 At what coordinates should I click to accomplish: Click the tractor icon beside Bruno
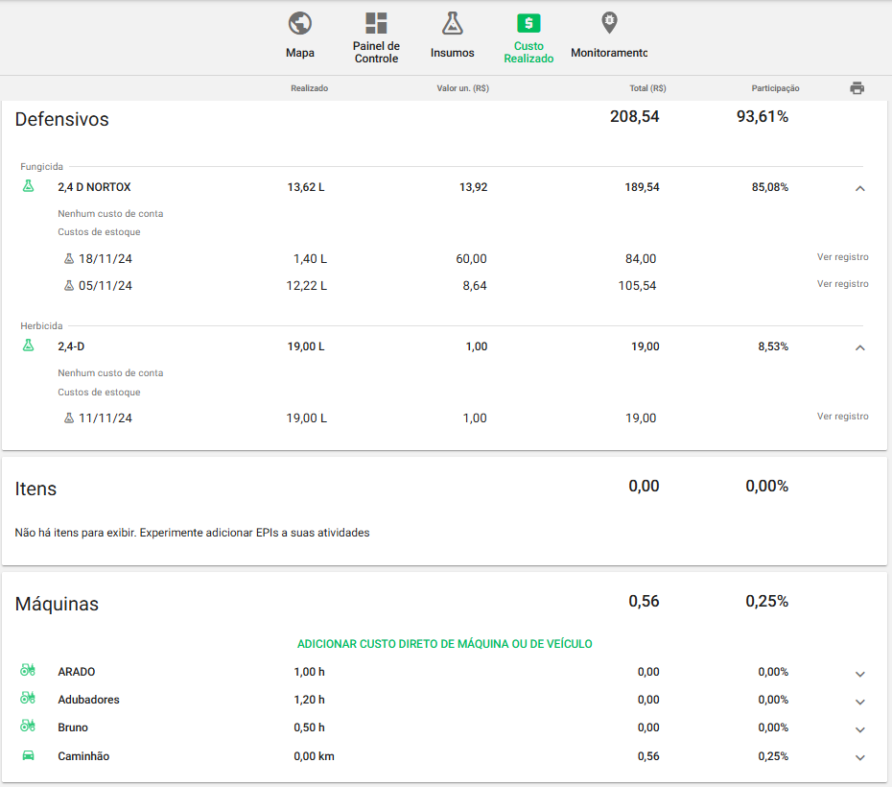point(29,727)
